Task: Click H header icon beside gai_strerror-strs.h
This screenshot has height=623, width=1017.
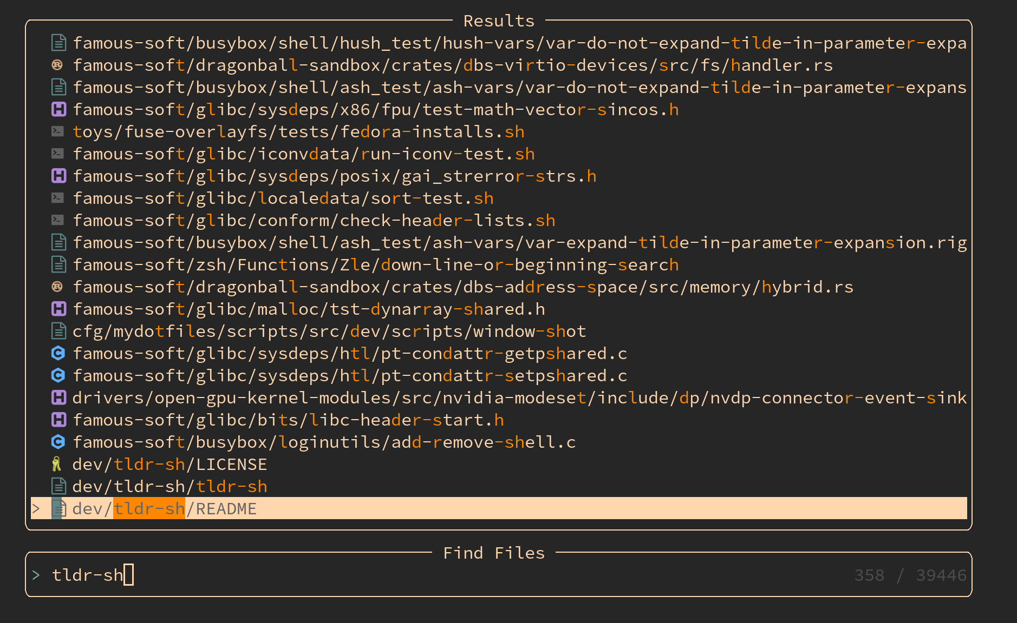Action: click(58, 176)
